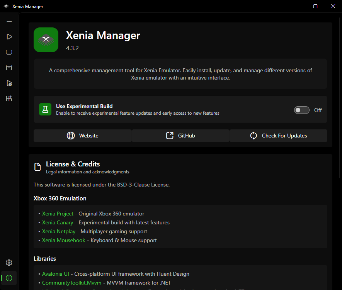Click the version number 4.3.2
The height and width of the screenshot is (290, 342).
tap(72, 48)
